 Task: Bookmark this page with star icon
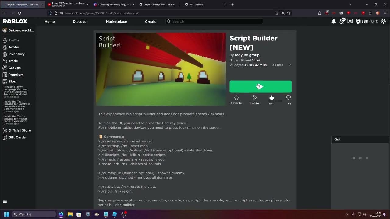click(289, 13)
